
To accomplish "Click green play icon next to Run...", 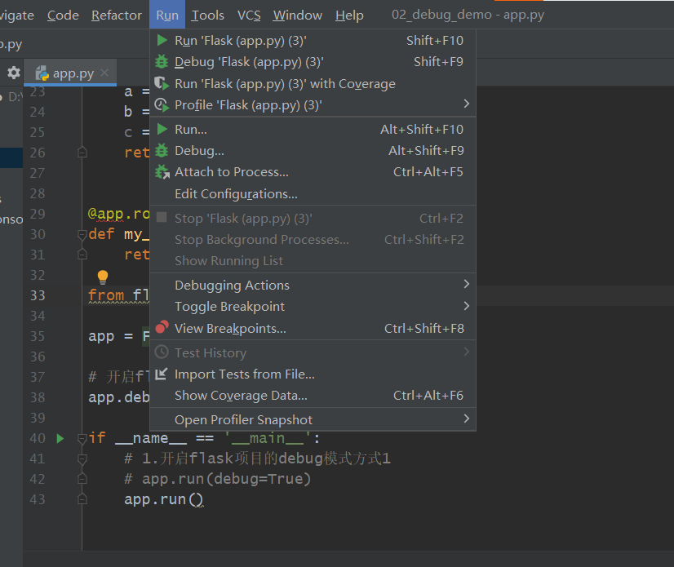I will point(162,129).
